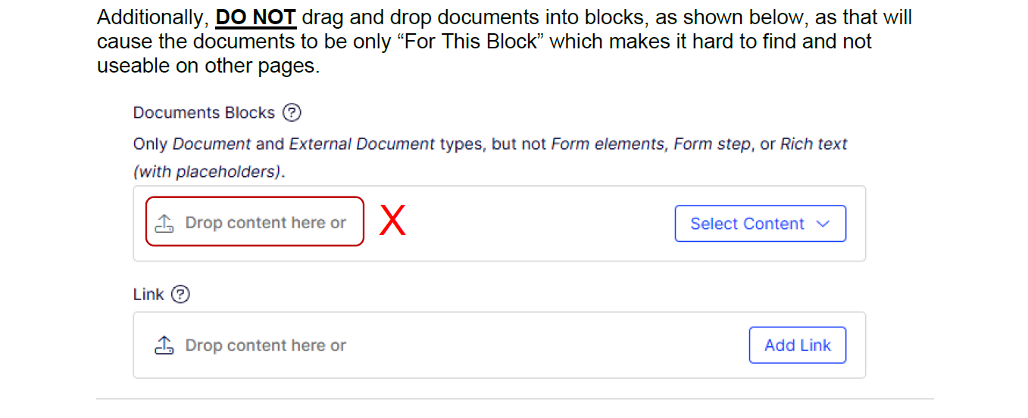Image resolution: width=1028 pixels, height=418 pixels.
Task: Click the underlined DO NOT text
Action: tap(256, 17)
